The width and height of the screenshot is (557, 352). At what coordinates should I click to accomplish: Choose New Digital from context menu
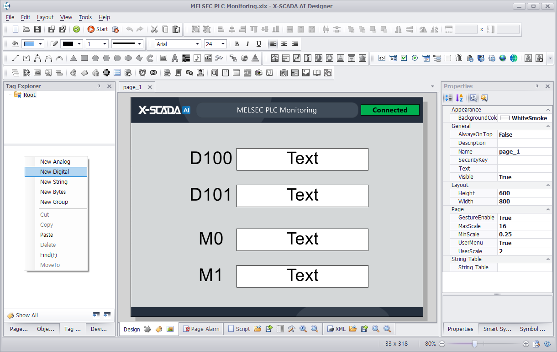click(x=56, y=172)
